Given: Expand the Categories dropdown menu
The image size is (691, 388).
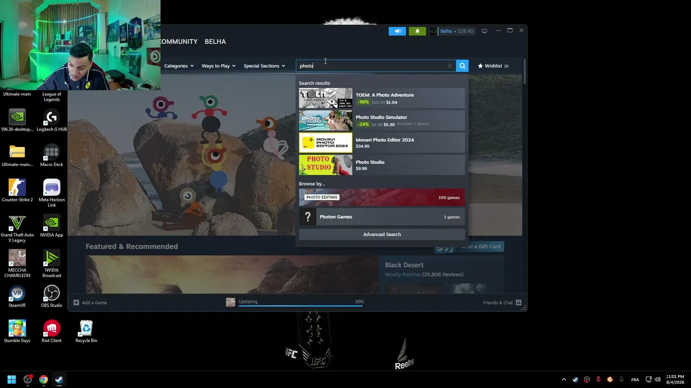Looking at the screenshot, I should point(179,66).
